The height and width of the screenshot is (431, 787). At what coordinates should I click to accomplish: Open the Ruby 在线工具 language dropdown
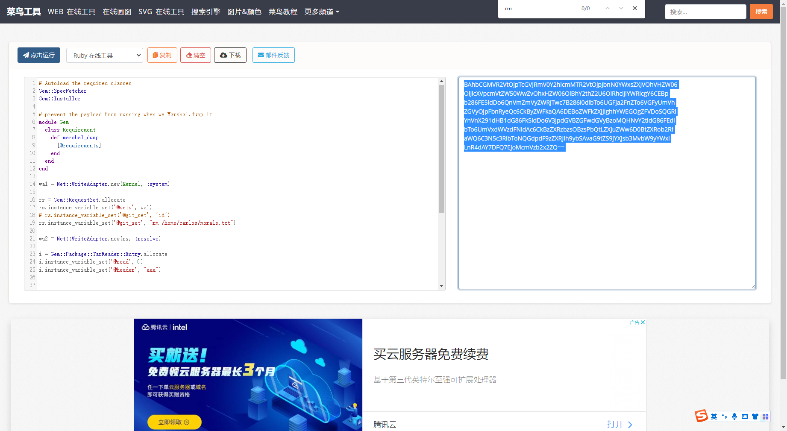[105, 55]
